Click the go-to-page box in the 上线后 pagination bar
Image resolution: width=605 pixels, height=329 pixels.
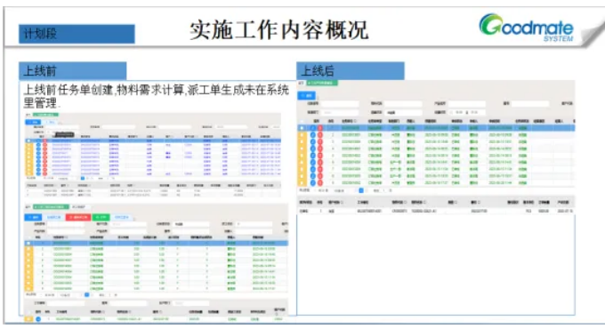384,190
